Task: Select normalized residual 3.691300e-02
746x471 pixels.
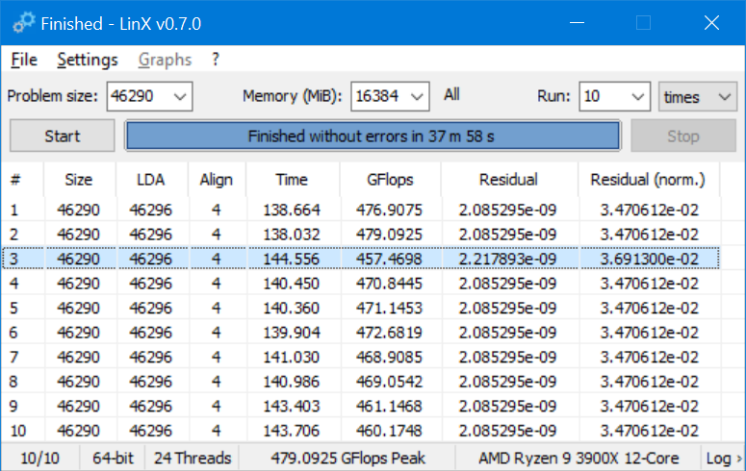Action: (649, 259)
